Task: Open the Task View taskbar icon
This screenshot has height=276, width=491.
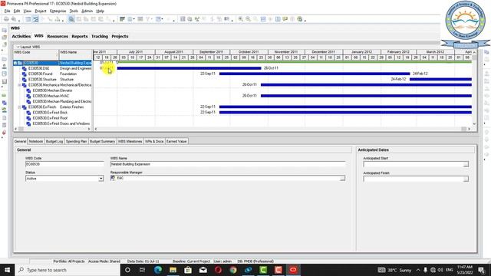Action: click(x=143, y=270)
